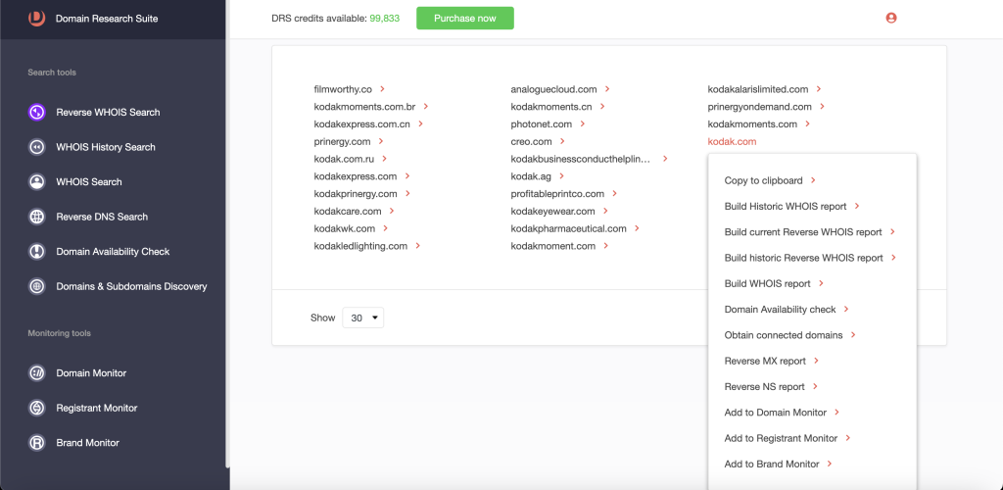The width and height of the screenshot is (1003, 490).
Task: Expand options for kodakmoments.cn
Action: click(602, 106)
